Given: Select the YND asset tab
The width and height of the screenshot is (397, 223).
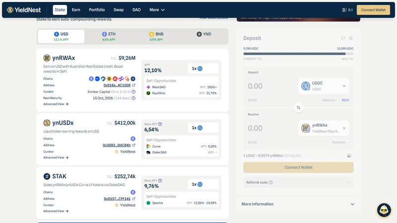Looking at the screenshot, I should pyautogui.click(x=204, y=36).
